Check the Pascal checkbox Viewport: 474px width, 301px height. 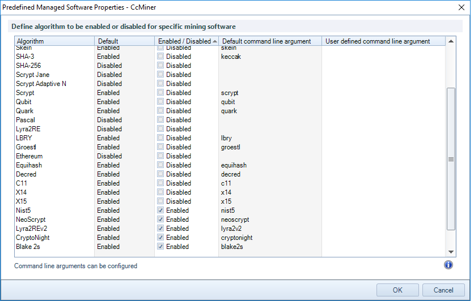coord(160,119)
